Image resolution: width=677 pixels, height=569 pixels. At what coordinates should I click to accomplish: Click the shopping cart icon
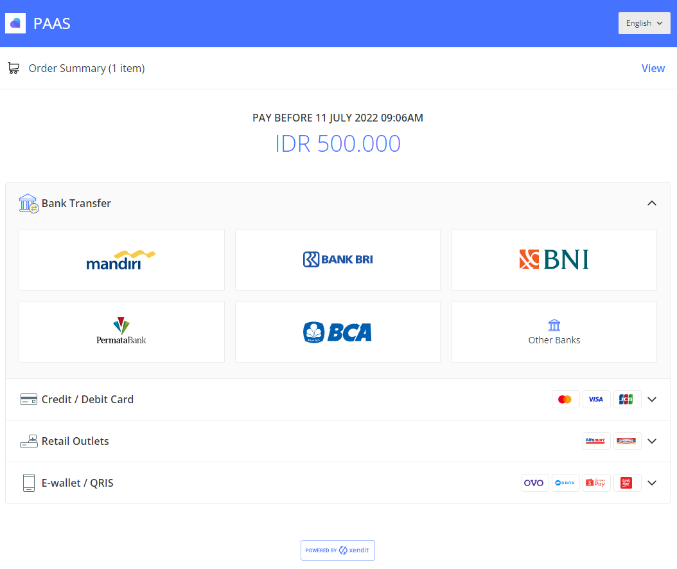(x=13, y=68)
